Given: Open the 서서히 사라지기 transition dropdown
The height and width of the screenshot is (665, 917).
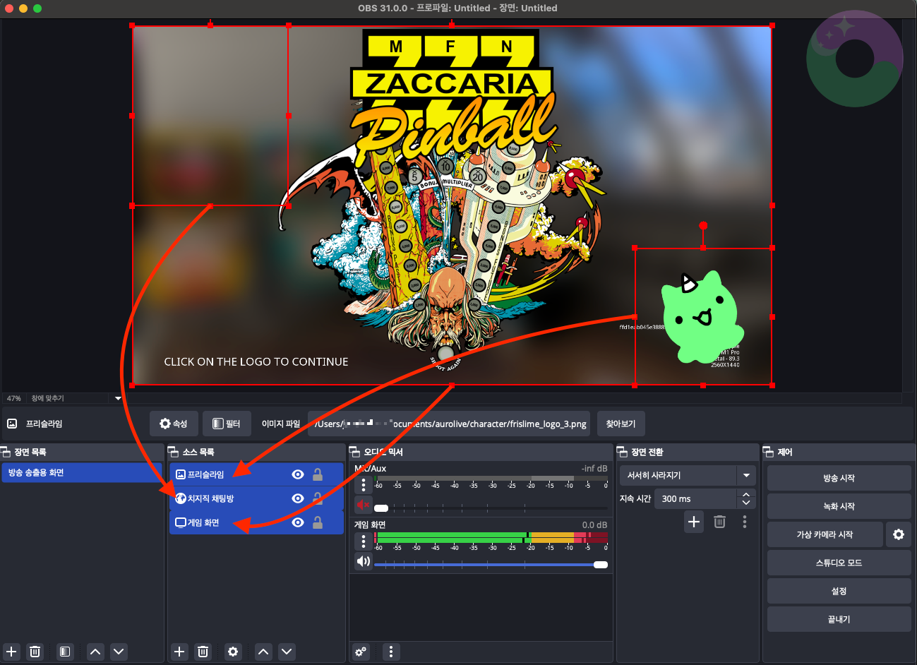Looking at the screenshot, I should pos(688,475).
